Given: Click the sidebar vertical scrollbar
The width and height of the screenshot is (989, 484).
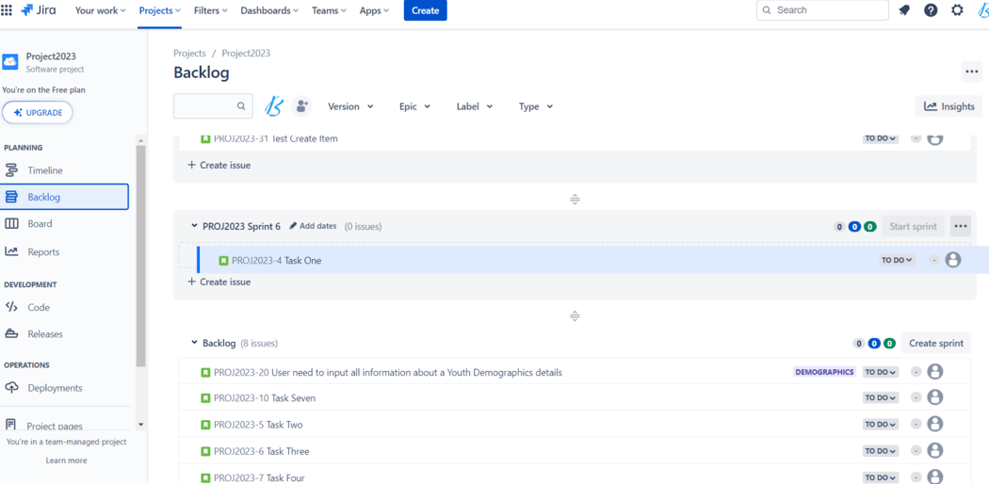Looking at the screenshot, I should [x=140, y=255].
